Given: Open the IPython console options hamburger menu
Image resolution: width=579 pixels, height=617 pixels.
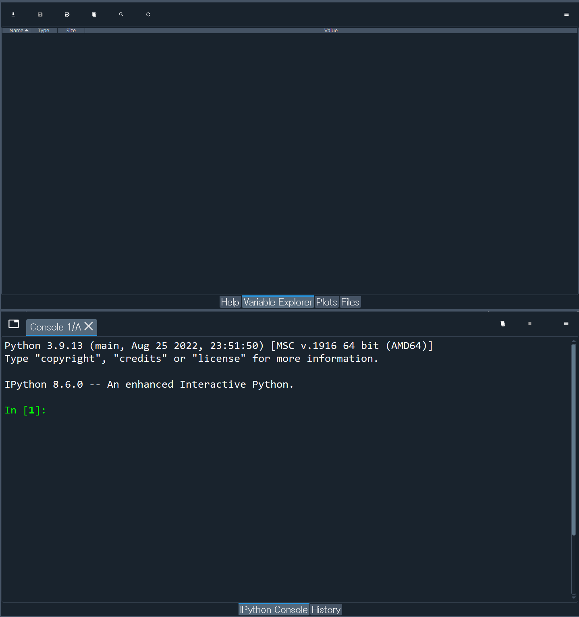Looking at the screenshot, I should 566,324.
